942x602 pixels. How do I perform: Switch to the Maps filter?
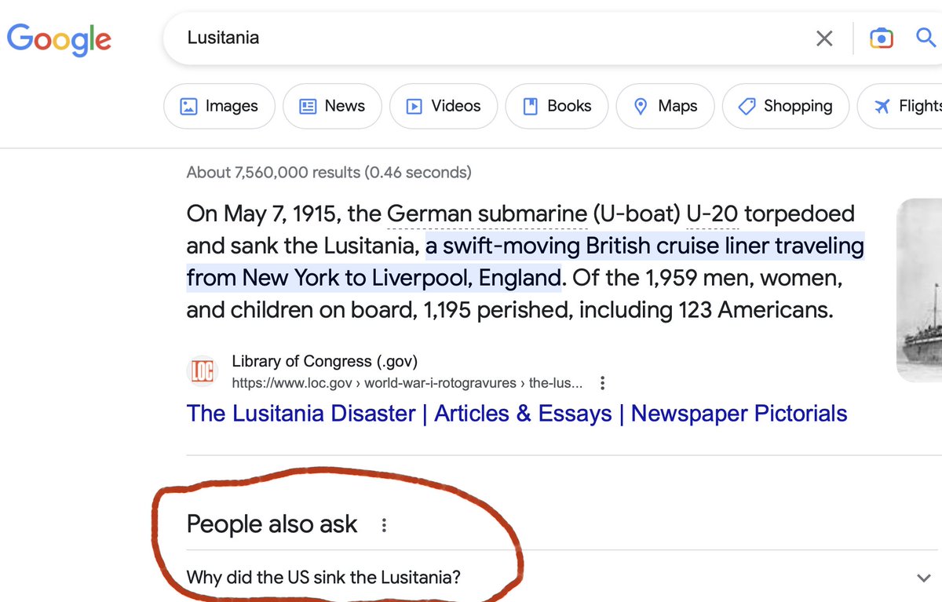point(666,106)
